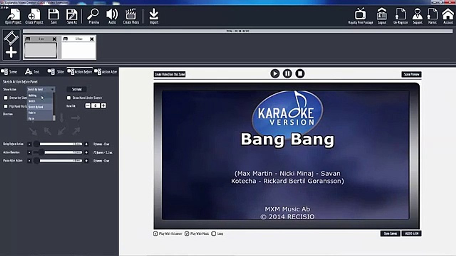Viewport: 456px width, 256px height.
Task: Click the Scene Preview button
Action: tap(411, 74)
